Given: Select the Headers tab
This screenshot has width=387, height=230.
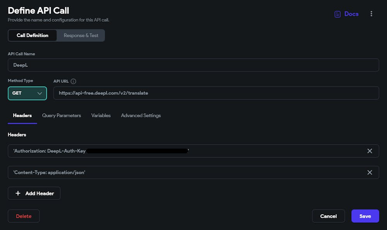Looking at the screenshot, I should [22, 116].
